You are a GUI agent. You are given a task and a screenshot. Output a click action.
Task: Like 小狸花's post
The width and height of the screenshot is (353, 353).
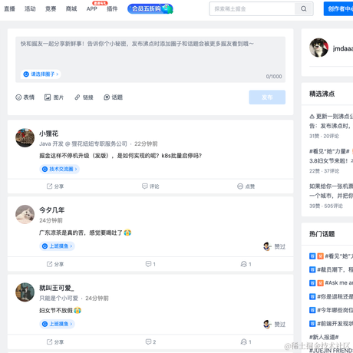click(x=246, y=186)
